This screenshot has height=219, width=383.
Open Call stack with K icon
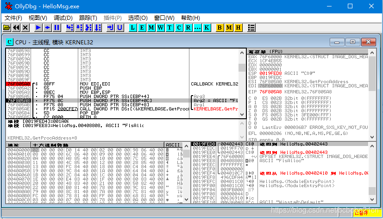pyautogui.click(x=207, y=28)
